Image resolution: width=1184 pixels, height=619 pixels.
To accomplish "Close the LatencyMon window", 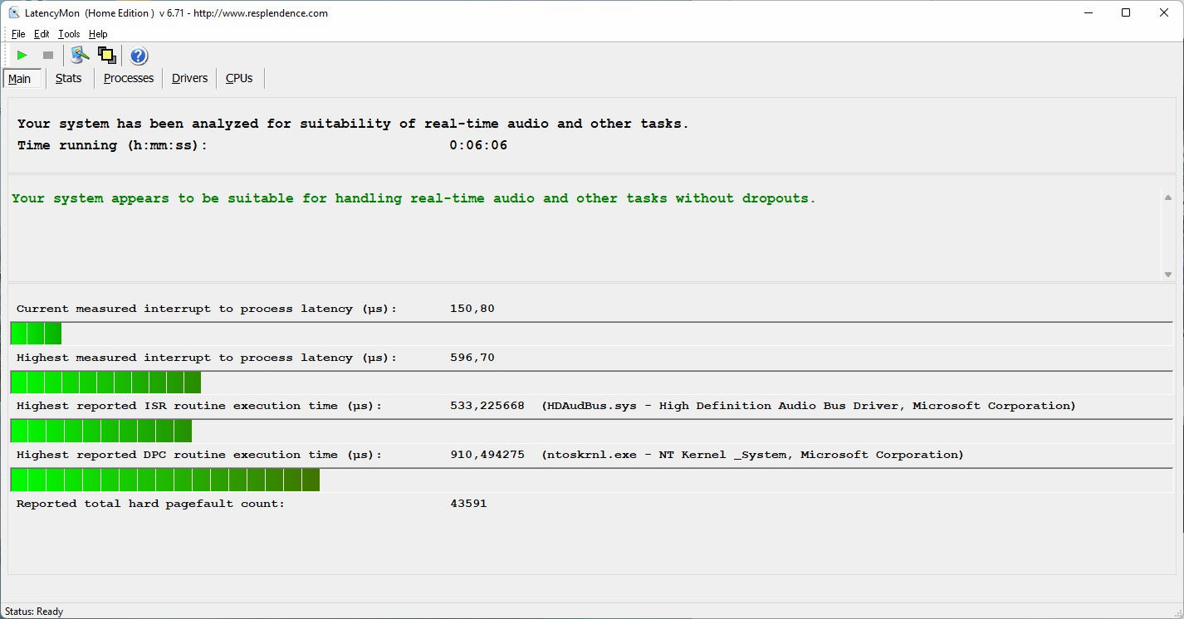I will (1164, 12).
